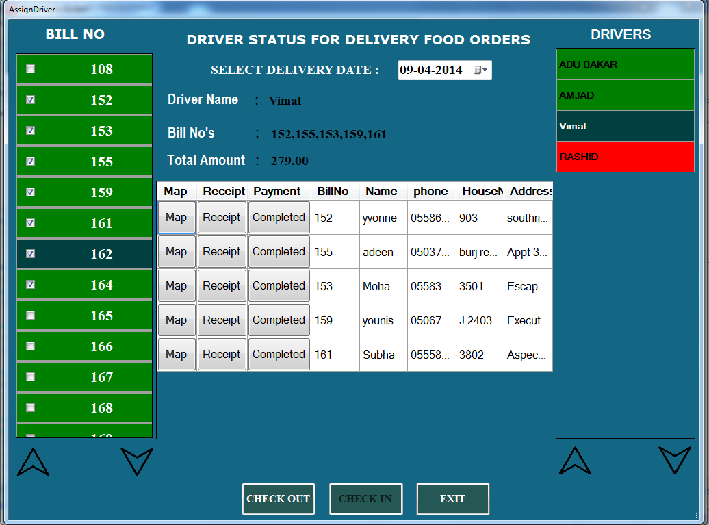
Task: Open the delivery date calendar dropdown
Action: pos(481,70)
